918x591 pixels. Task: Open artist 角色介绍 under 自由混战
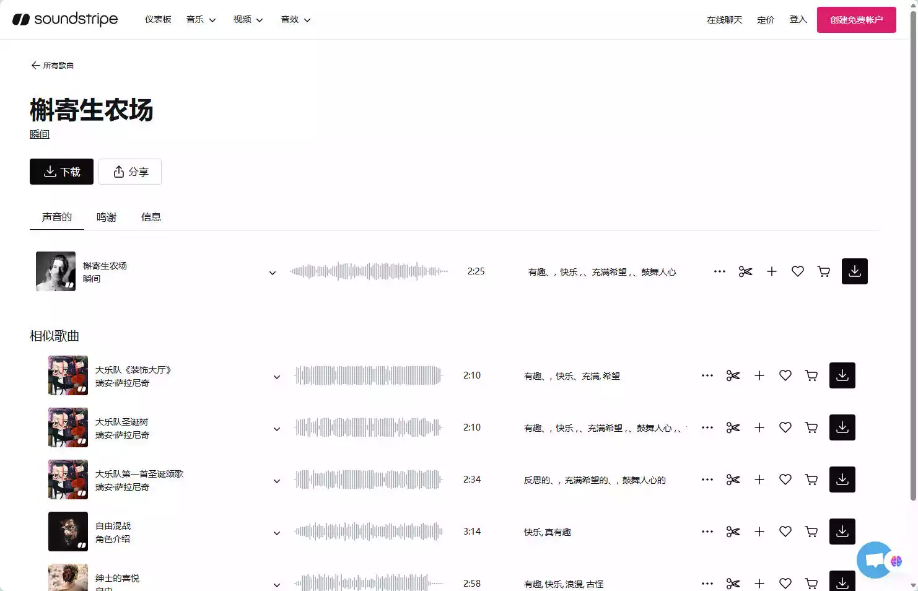pos(113,540)
